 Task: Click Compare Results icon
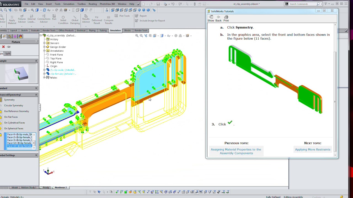108,20
